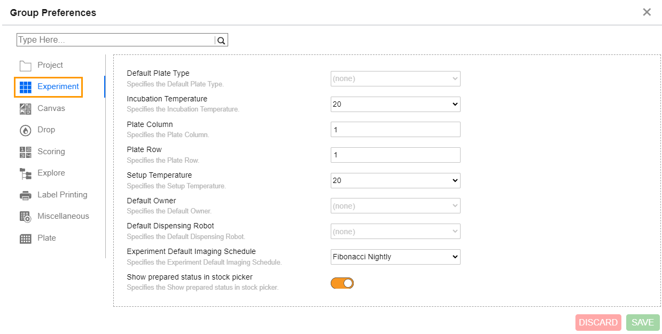
Task: Open the Default Owner dropdown
Action: (395, 206)
